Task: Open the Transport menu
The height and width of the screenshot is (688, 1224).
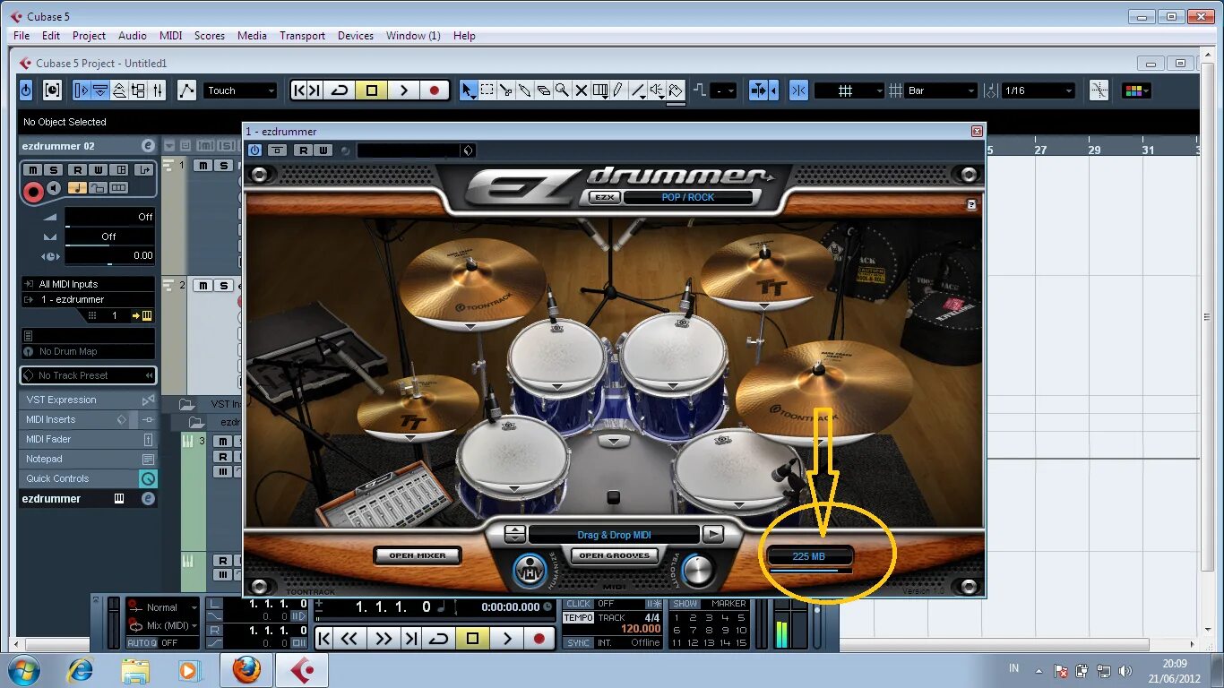Action: coord(302,36)
